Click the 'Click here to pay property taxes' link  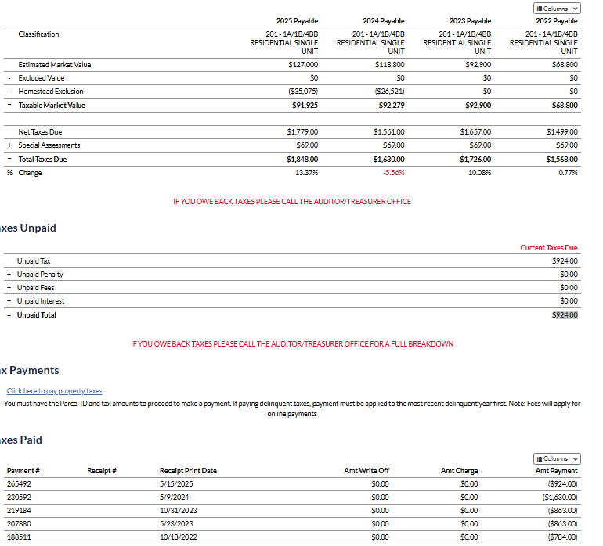(x=54, y=391)
